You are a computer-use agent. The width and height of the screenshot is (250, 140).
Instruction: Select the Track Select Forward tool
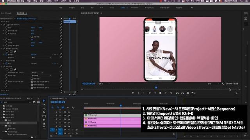[44, 105]
